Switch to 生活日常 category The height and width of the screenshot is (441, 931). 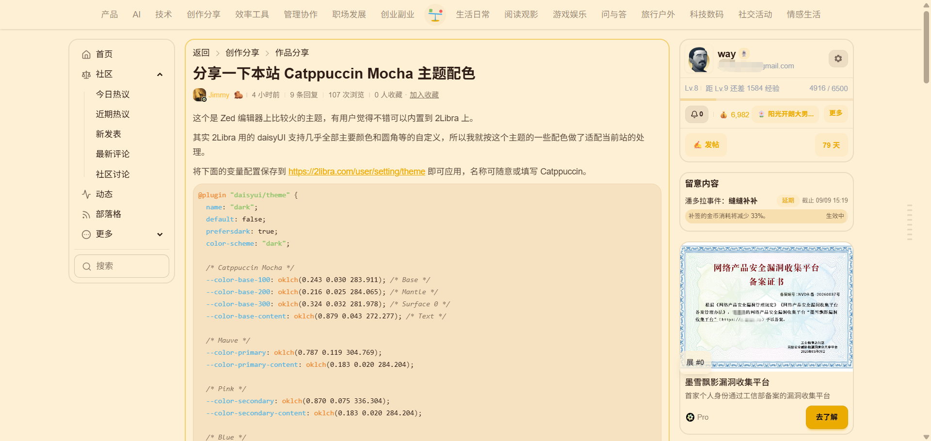[473, 15]
